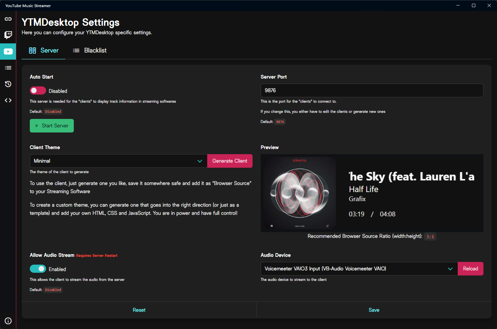This screenshot has height=329, width=497.
Task: Click the '03:19' elapsed time
Action: pos(356,214)
